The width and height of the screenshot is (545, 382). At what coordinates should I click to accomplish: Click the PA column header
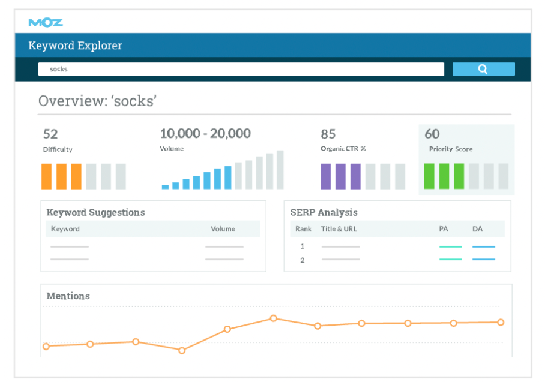click(444, 229)
